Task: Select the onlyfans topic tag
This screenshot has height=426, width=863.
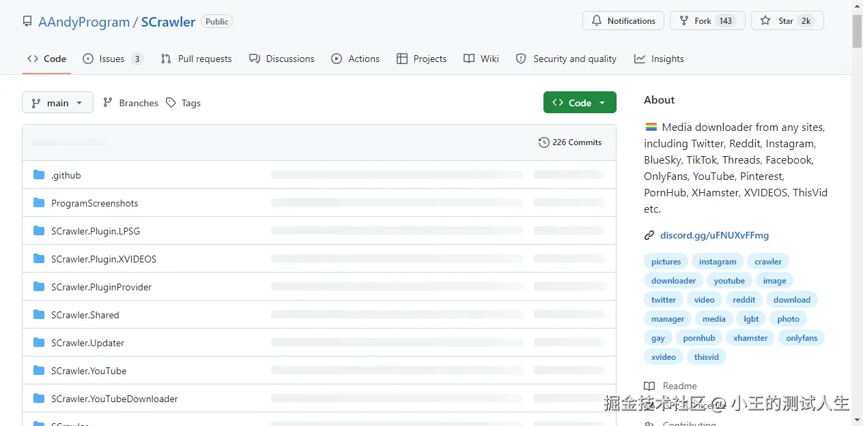Action: point(802,338)
